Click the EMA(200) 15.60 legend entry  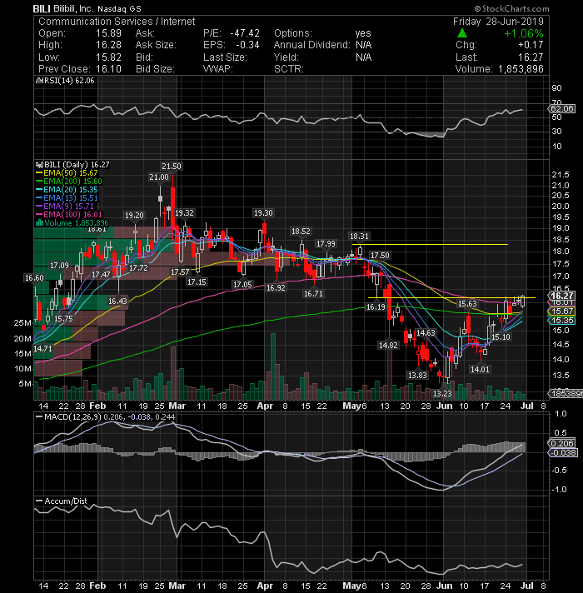(69, 182)
